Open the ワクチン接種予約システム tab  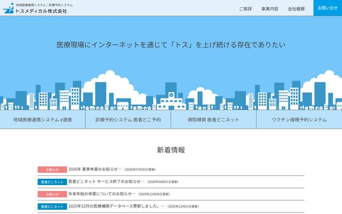pos(299,119)
